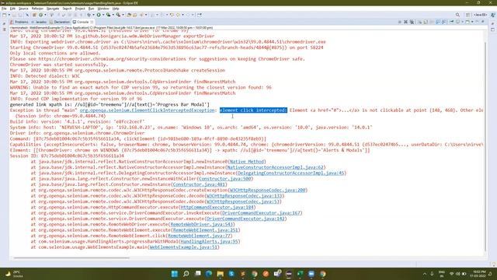Click the Access Commands search icon
This screenshot has width=497, height=280.
(457, 15)
